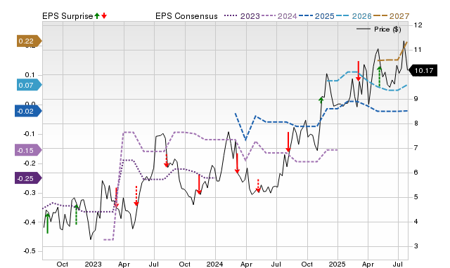This screenshot has width=450, height=268.
Task: Click the 2024 consensus legend entry
Action: coord(279,16)
